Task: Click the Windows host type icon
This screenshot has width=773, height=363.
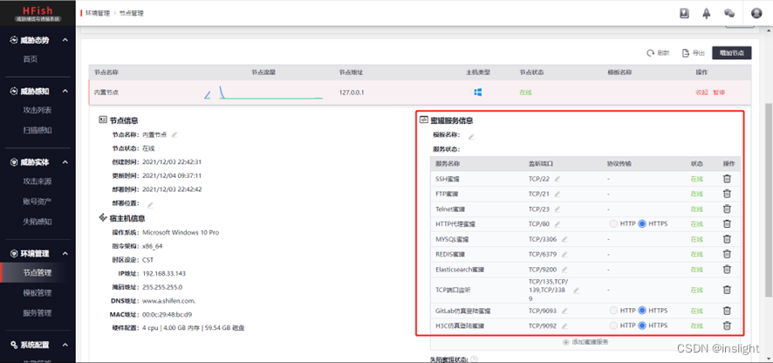Action: click(x=478, y=92)
